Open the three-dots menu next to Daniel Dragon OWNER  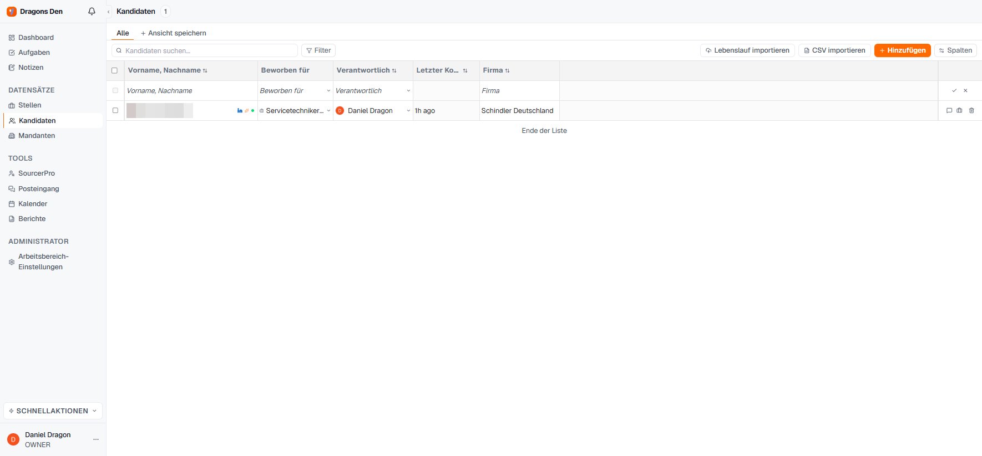[96, 439]
